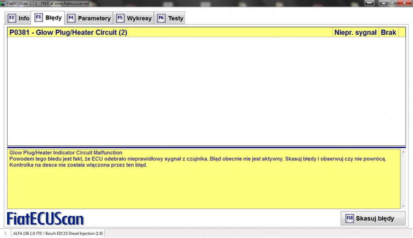The width and height of the screenshot is (413, 238).
Task: Click the Niepr. sygnał cell
Action: [x=355, y=32]
